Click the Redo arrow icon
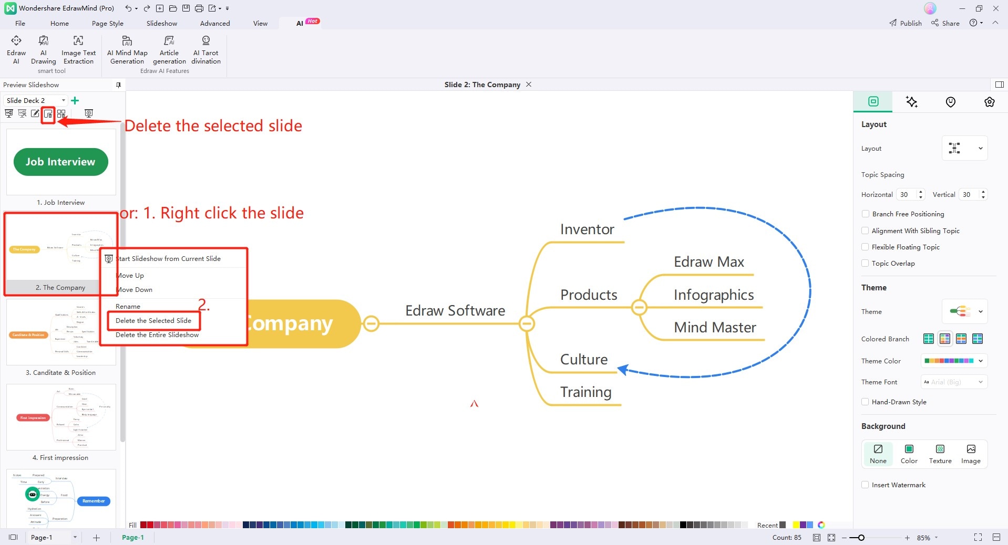 (147, 8)
